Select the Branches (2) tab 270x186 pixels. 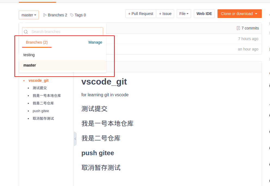tap(37, 42)
